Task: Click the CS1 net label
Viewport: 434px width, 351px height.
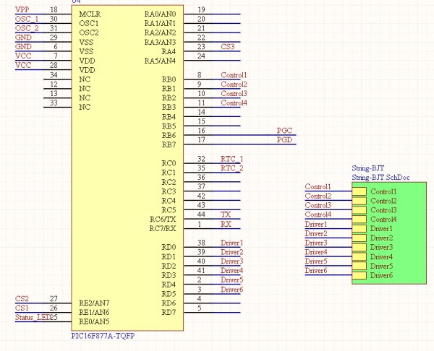Action: coord(22,308)
